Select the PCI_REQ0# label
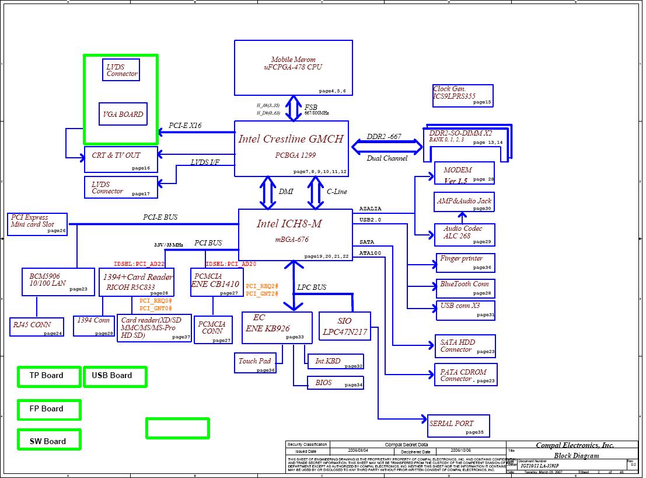The image size is (646, 478). pyautogui.click(x=156, y=301)
